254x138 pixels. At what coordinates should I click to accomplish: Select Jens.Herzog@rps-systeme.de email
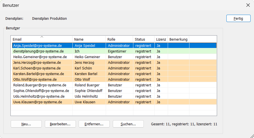(x=37, y=63)
